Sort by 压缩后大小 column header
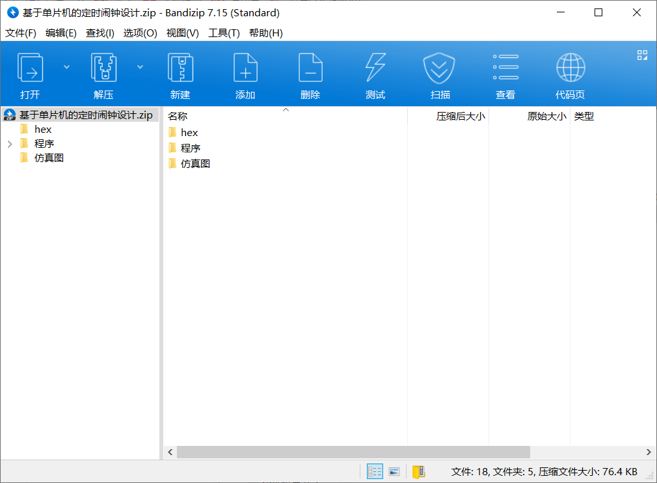The width and height of the screenshot is (657, 483). (x=448, y=116)
